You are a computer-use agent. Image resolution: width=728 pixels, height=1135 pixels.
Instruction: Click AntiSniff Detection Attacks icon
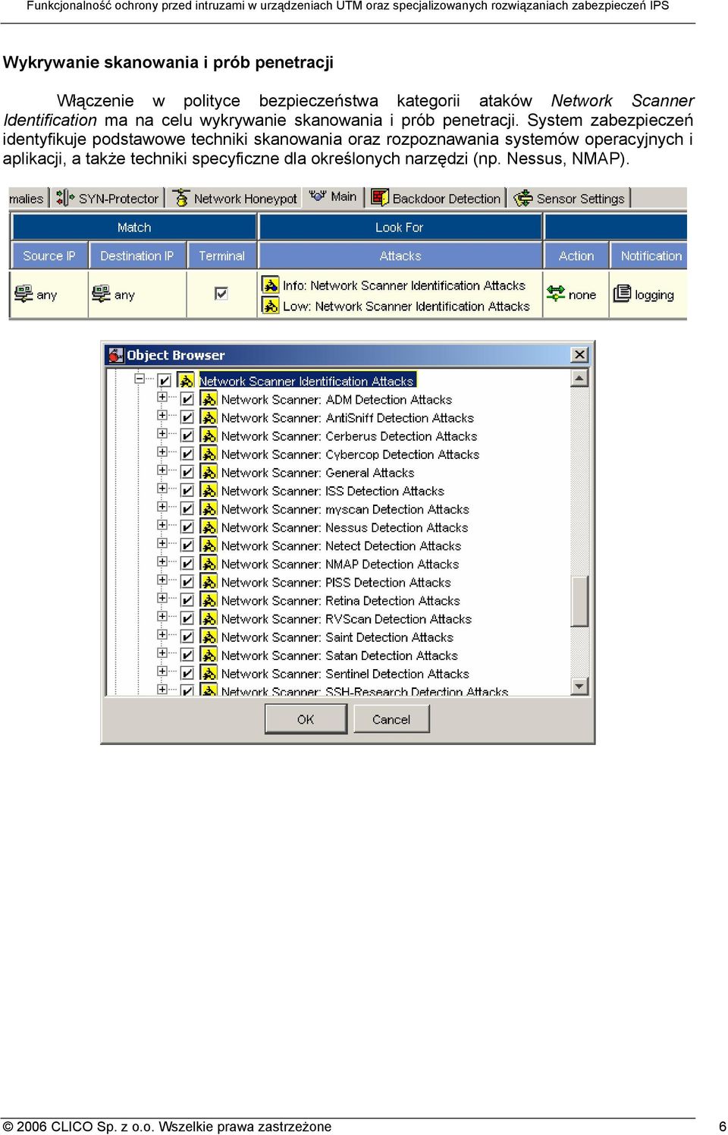tap(209, 417)
